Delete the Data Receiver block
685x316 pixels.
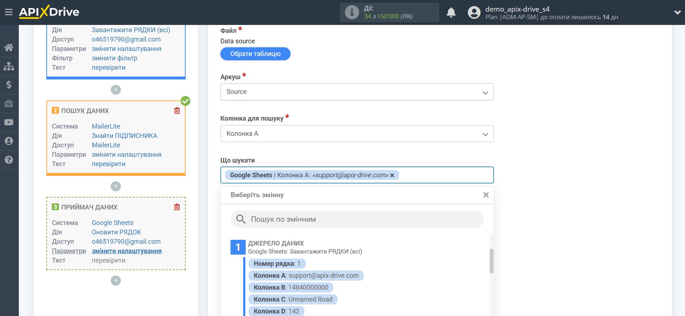(177, 207)
